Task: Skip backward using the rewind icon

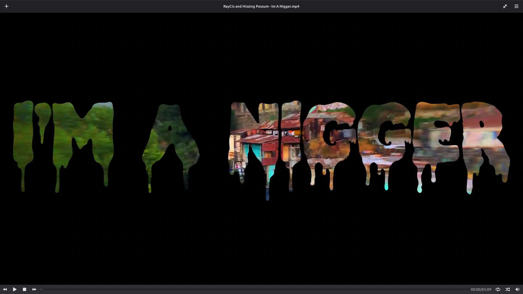Action: pos(5,289)
